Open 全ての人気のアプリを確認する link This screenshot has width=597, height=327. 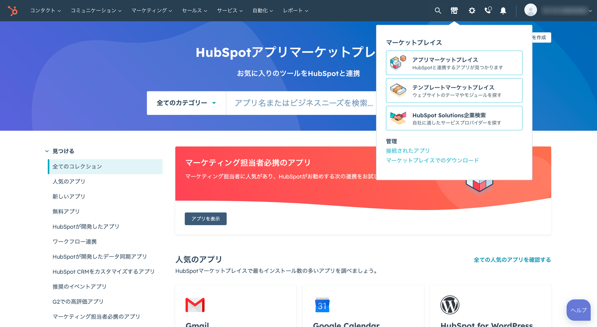tap(512, 260)
